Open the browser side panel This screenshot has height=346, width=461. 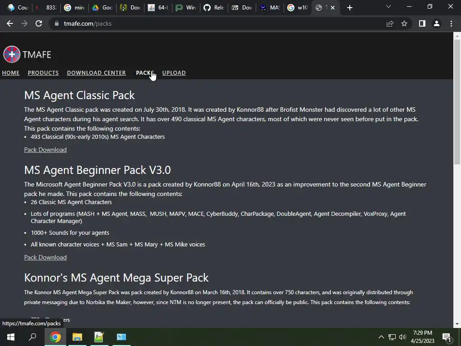click(x=422, y=23)
